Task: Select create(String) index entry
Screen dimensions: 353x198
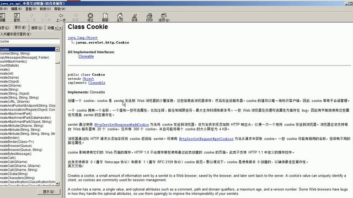Action: click(x=9, y=90)
